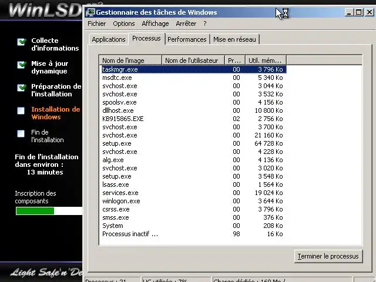Viewport: 376px width, 282px height.
Task: Select setup.exe using 64 728 Ko
Action: (194, 143)
